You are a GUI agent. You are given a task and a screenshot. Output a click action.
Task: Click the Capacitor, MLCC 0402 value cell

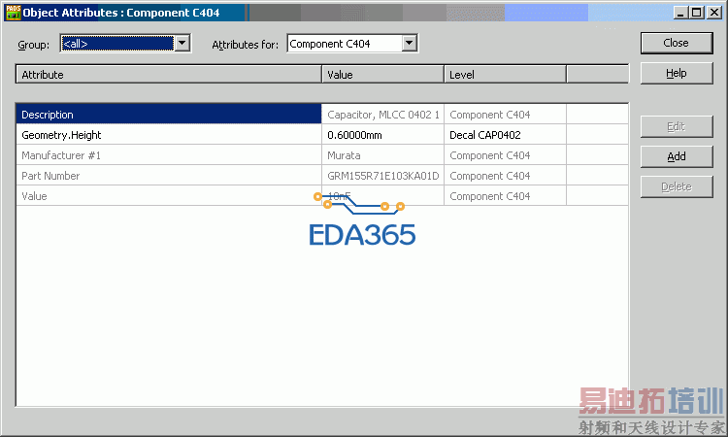point(383,115)
